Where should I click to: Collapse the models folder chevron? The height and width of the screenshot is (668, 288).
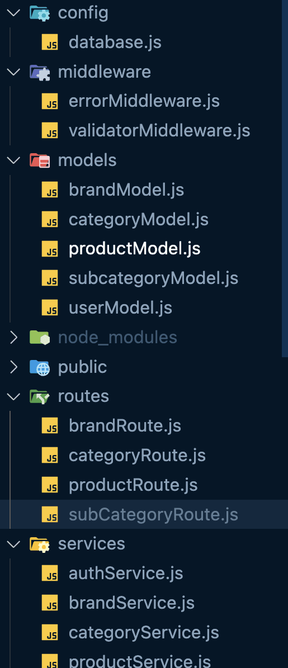click(14, 160)
